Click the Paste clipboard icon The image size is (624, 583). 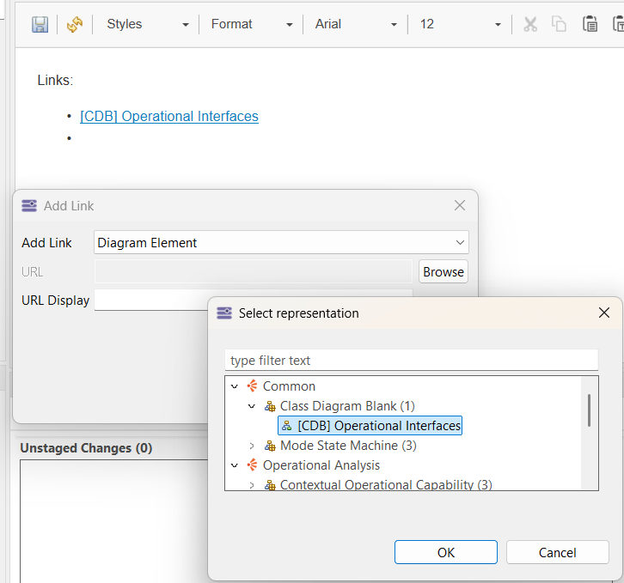(590, 24)
